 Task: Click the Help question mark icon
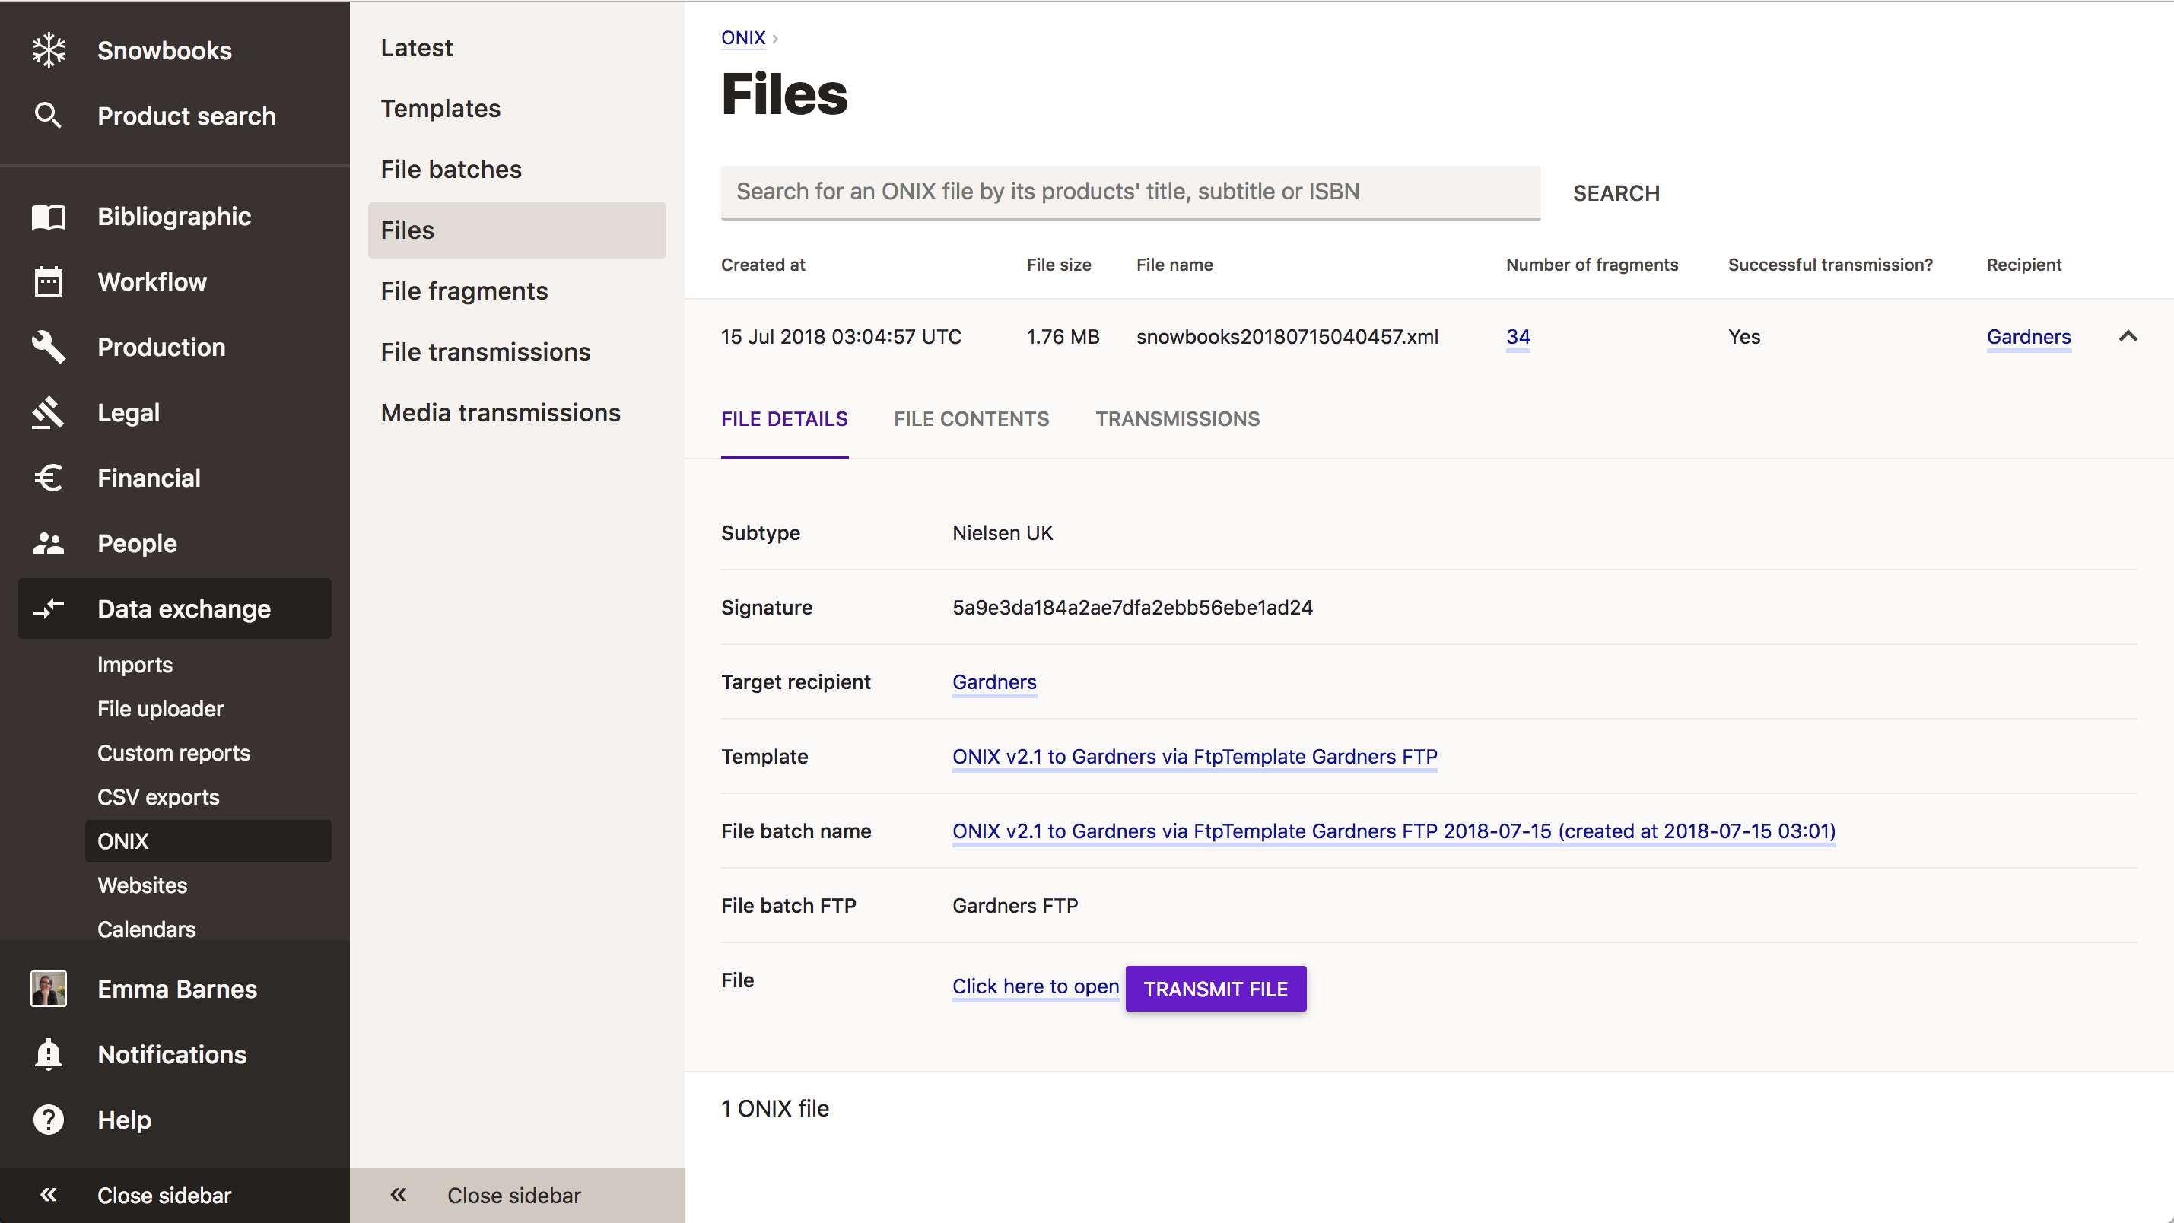(x=48, y=1120)
